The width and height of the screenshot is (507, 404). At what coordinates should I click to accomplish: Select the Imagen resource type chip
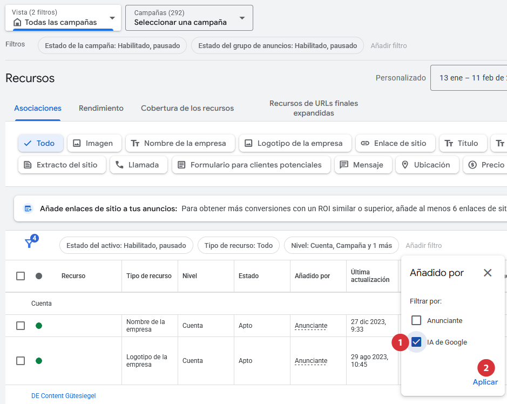point(94,143)
